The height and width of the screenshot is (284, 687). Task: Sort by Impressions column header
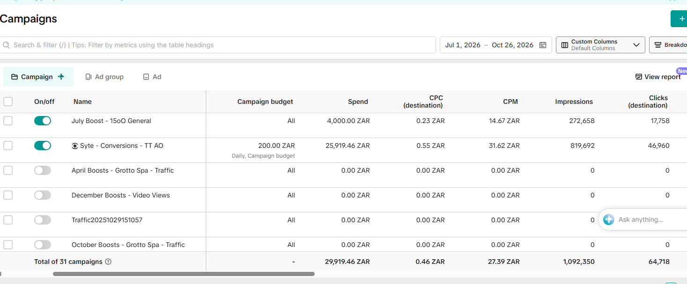[574, 102]
